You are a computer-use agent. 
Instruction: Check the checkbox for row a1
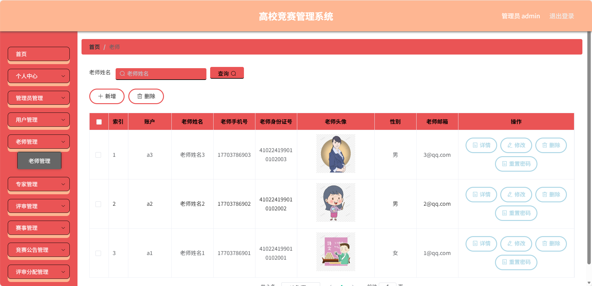98,253
